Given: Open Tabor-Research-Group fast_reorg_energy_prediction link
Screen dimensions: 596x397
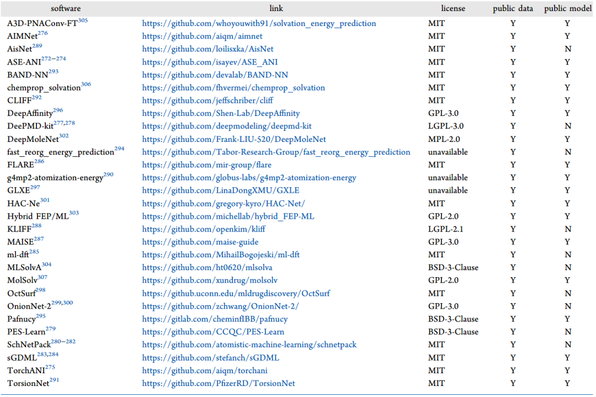Looking at the screenshot, I should click(x=276, y=152).
